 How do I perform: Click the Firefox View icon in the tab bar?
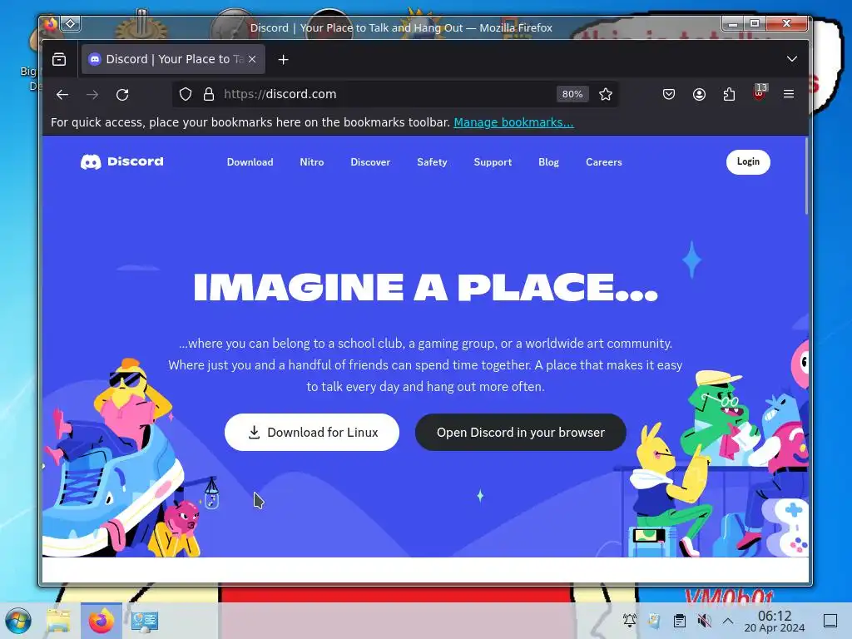[x=59, y=59]
